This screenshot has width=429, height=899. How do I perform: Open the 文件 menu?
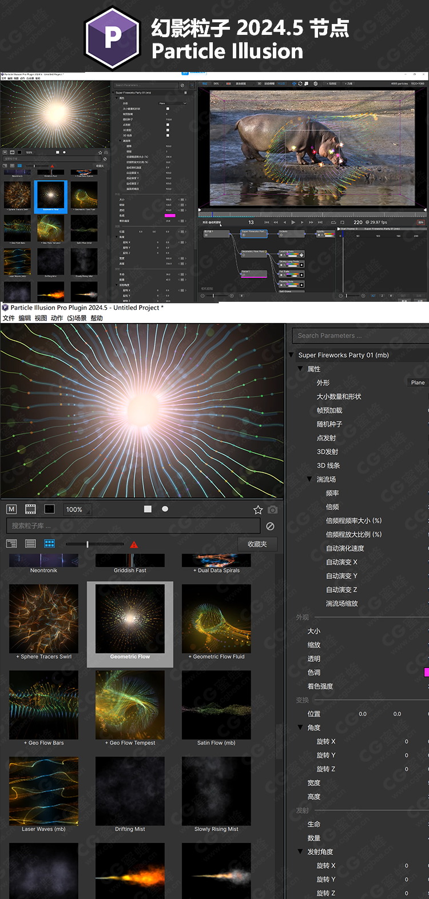[x=9, y=318]
